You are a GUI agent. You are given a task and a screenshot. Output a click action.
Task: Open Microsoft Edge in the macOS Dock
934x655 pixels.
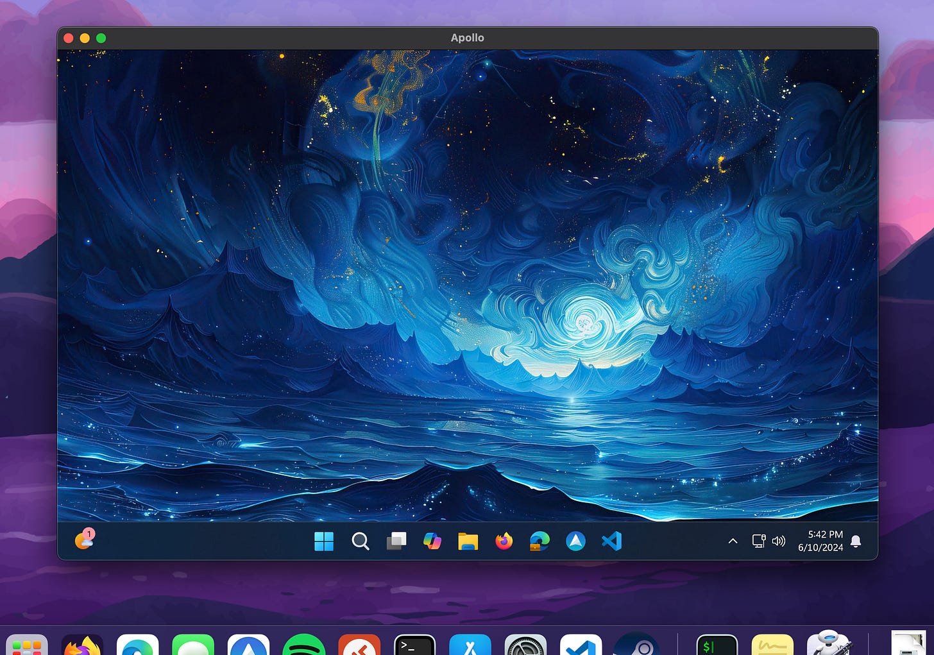(x=138, y=645)
